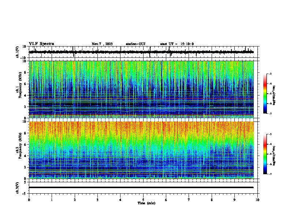Click the ch.1 spectrogram color scale bar
Viewport: 290px width, 224px height.
[265, 94]
